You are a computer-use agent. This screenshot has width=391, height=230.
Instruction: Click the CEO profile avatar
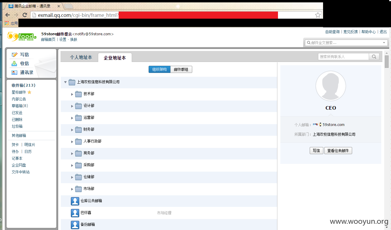330,86
